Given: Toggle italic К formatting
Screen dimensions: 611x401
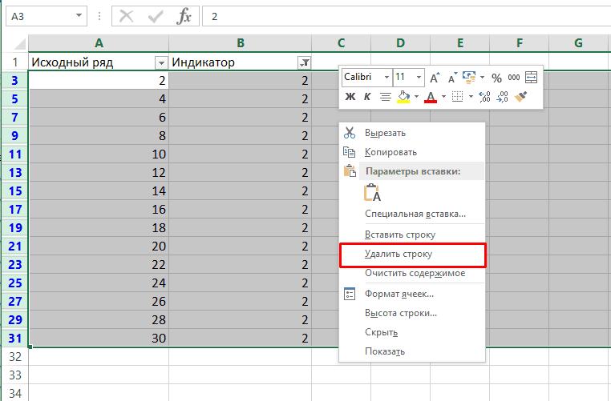Looking at the screenshot, I should (367, 97).
